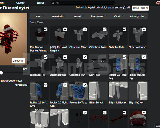Select the frowning black face item

point(79,119)
